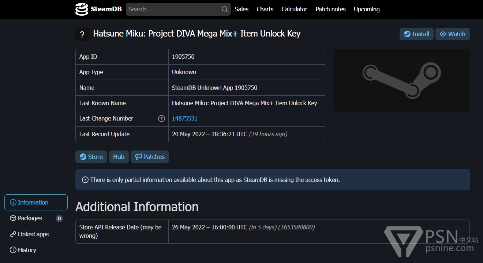Click the App Type value Unknown
Screen dimensions: 483x263
(184, 72)
